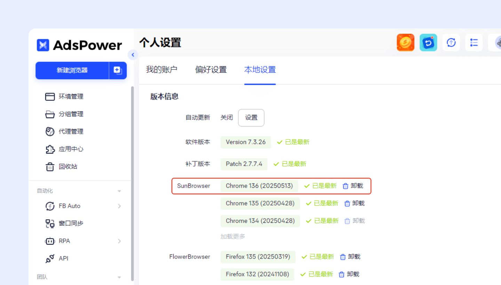501x285 pixels.
Task: Open 分组管理 in the sidebar
Action: coord(71,114)
